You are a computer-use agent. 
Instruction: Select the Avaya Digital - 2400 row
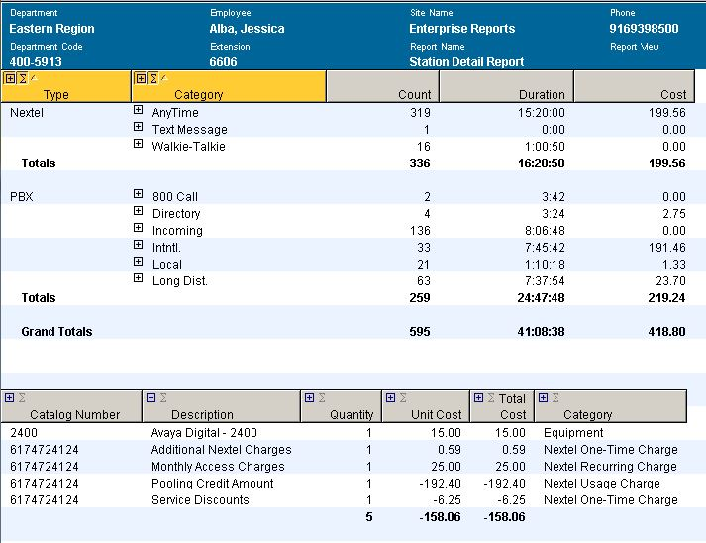(x=204, y=433)
